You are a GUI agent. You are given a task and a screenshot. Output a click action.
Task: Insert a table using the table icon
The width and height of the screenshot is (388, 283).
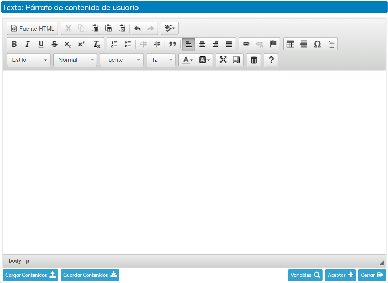click(x=291, y=44)
